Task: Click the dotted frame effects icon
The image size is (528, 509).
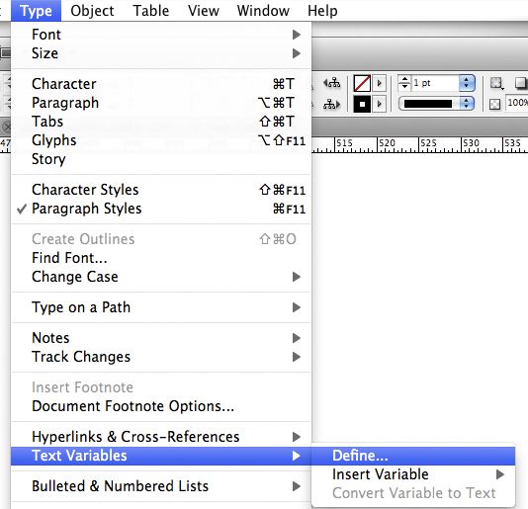Action: point(496,83)
